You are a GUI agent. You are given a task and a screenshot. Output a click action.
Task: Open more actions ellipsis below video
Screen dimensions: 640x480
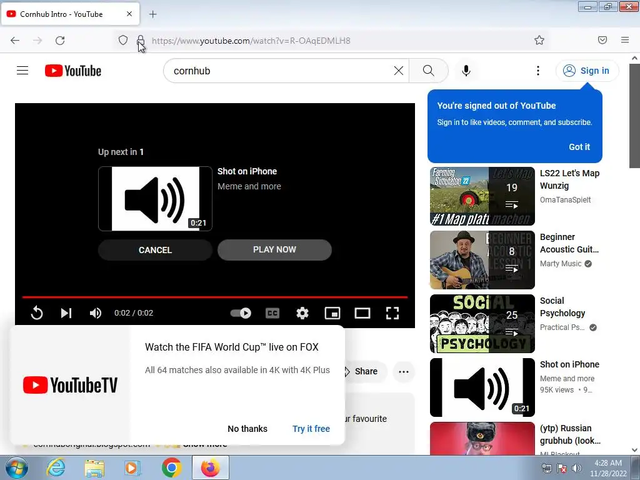[x=404, y=371]
